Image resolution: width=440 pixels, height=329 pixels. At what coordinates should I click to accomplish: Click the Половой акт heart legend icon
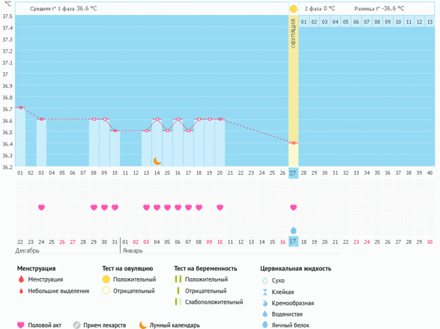click(21, 325)
